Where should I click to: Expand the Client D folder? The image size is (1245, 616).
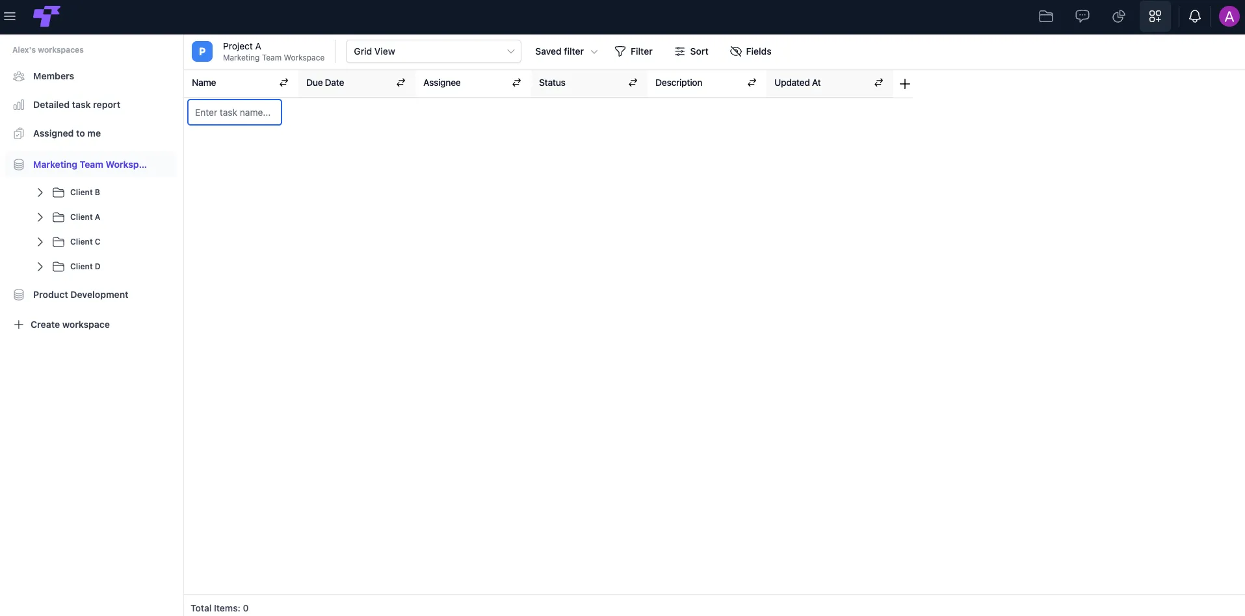tap(40, 267)
